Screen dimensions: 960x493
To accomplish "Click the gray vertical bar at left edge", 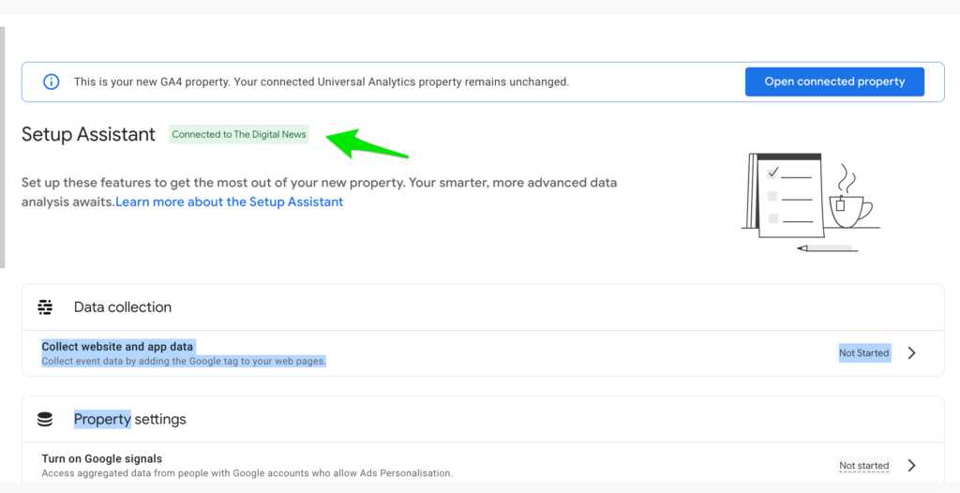I will click(x=3, y=147).
